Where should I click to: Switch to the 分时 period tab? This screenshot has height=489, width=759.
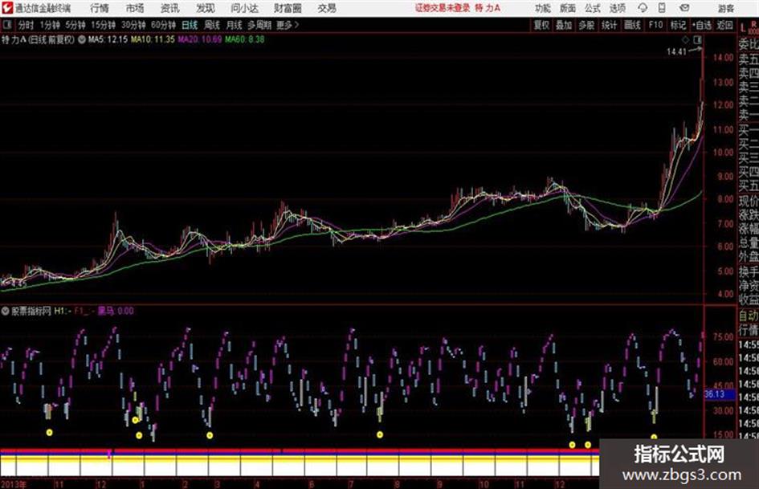(27, 25)
